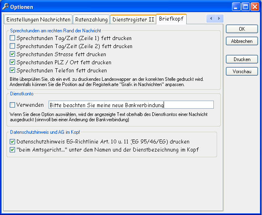Open the Ratenzahlung tab
The image size is (262, 215).
click(92, 19)
